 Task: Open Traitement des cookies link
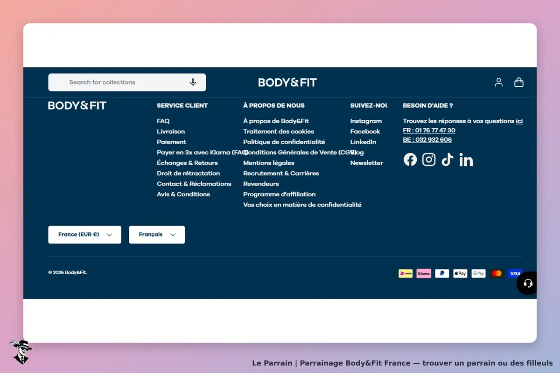click(279, 131)
